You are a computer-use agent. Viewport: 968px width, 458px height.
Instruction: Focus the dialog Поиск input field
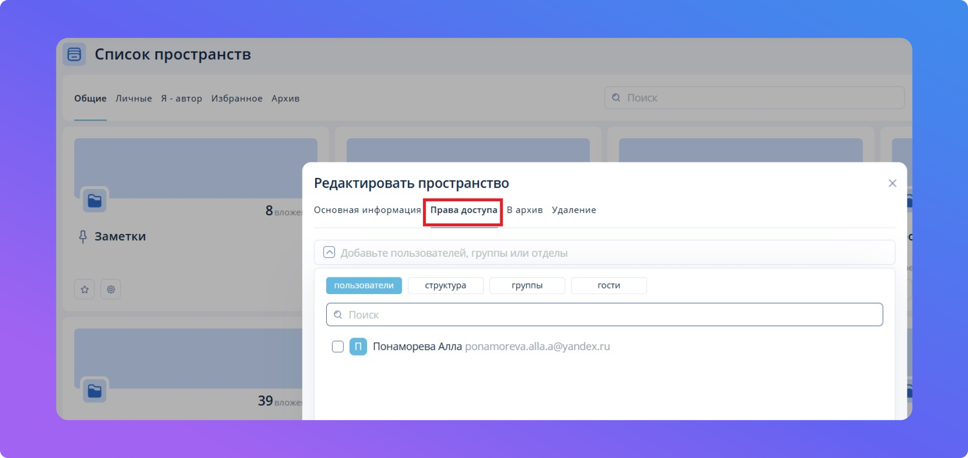point(604,315)
